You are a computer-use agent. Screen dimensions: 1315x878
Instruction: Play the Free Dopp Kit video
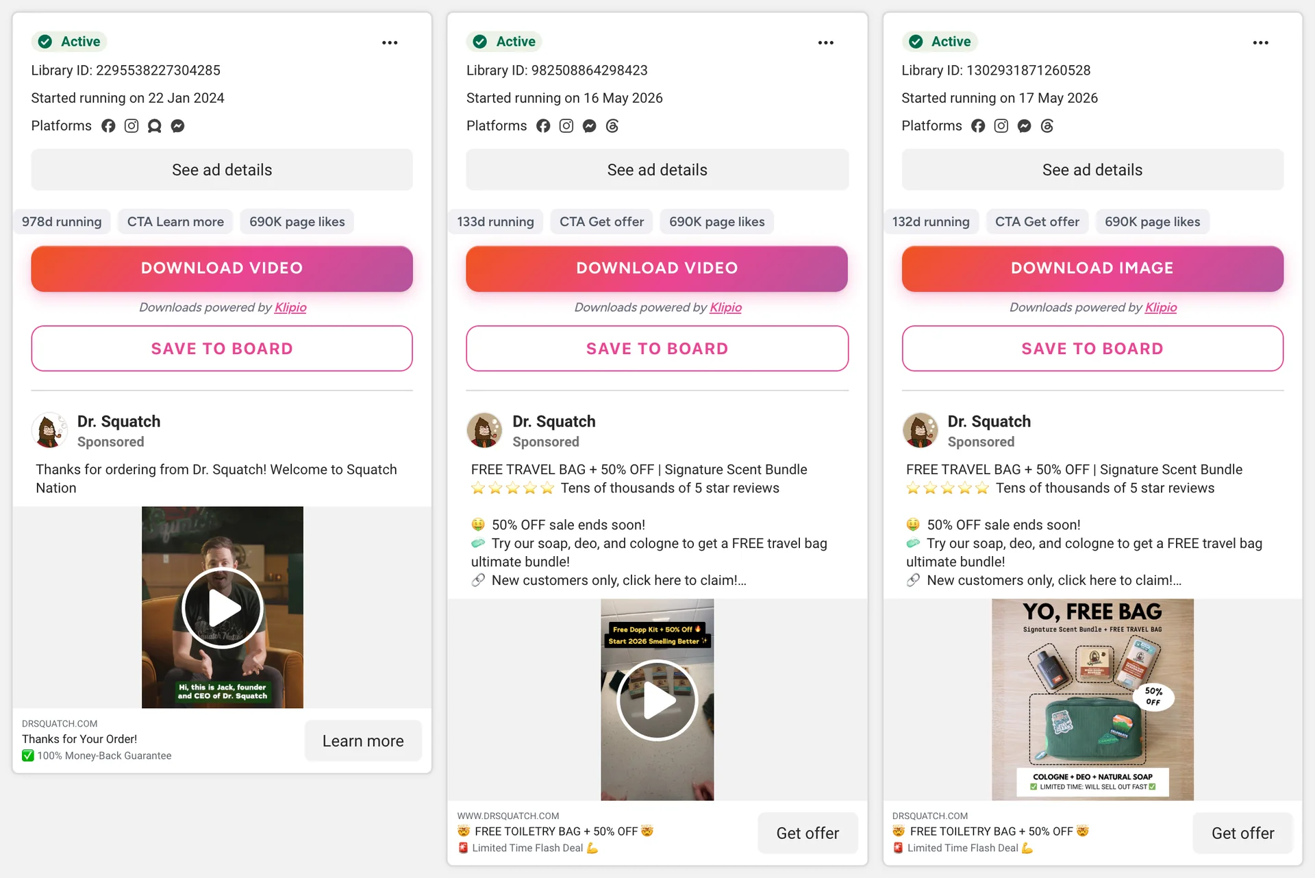(x=657, y=700)
